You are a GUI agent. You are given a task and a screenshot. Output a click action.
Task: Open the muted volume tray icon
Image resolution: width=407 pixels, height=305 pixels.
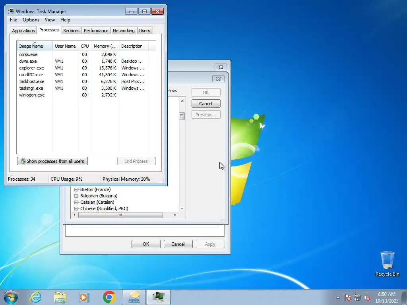367,297
